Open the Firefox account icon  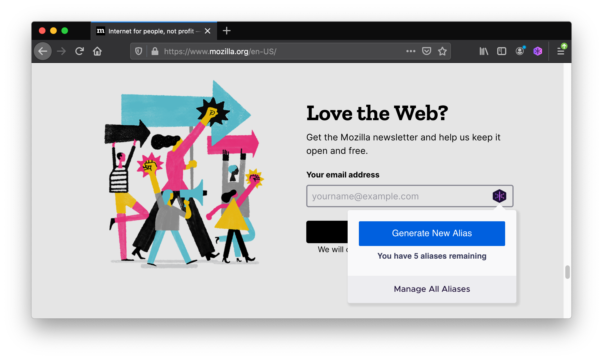[x=520, y=51]
